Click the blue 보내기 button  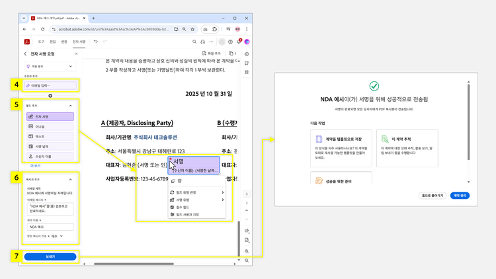click(50, 257)
